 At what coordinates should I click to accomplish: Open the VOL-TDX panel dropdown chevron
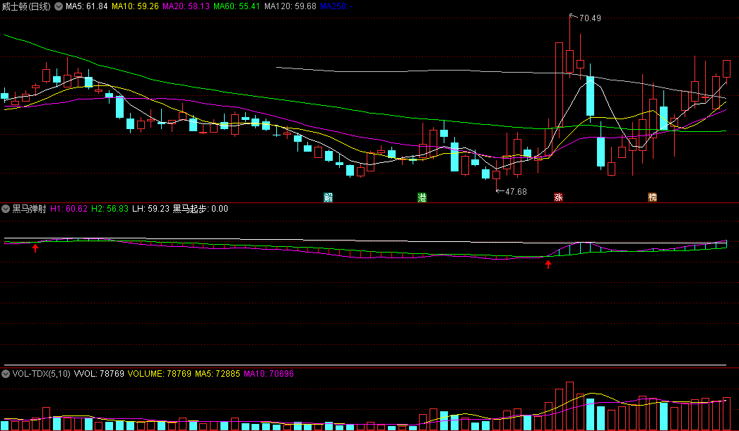(x=6, y=374)
